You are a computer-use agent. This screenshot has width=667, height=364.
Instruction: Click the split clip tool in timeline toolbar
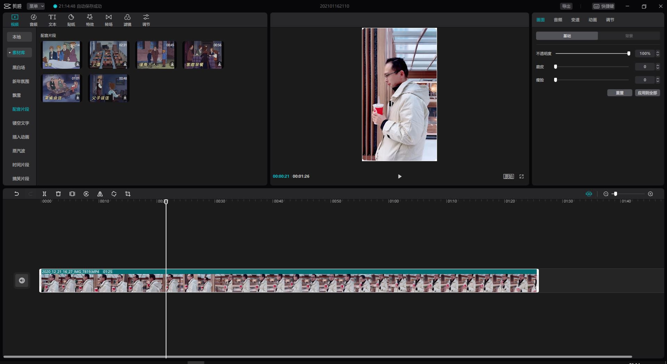44,194
